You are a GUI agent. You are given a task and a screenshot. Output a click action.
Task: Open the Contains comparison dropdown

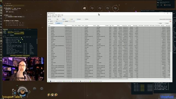(x=70, y=21)
